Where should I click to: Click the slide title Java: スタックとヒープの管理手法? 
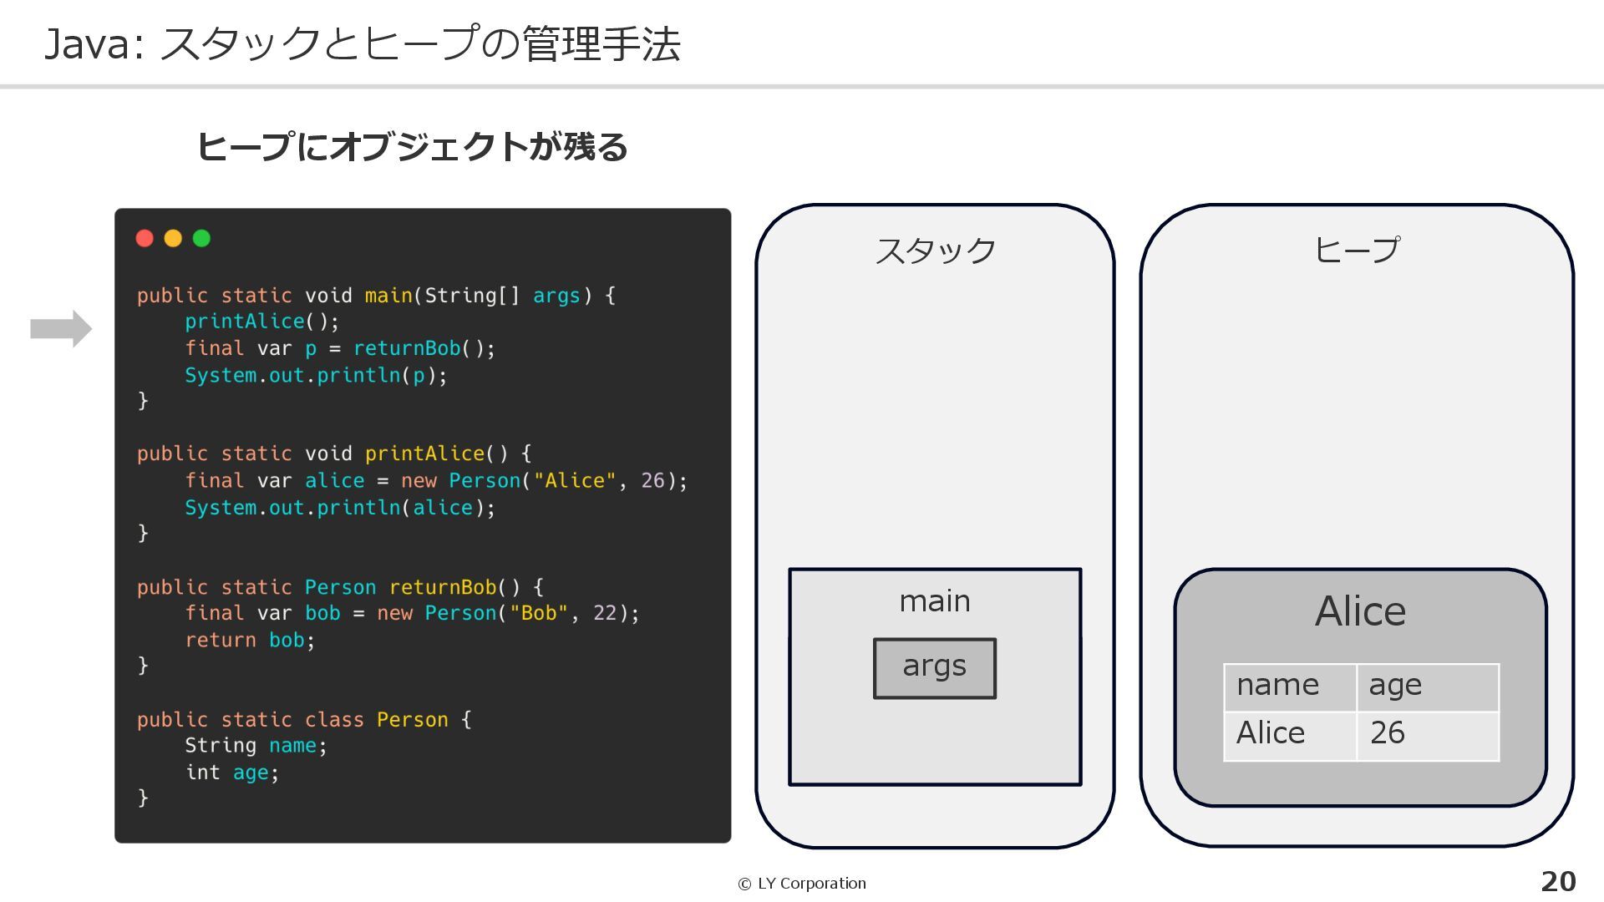point(362,43)
